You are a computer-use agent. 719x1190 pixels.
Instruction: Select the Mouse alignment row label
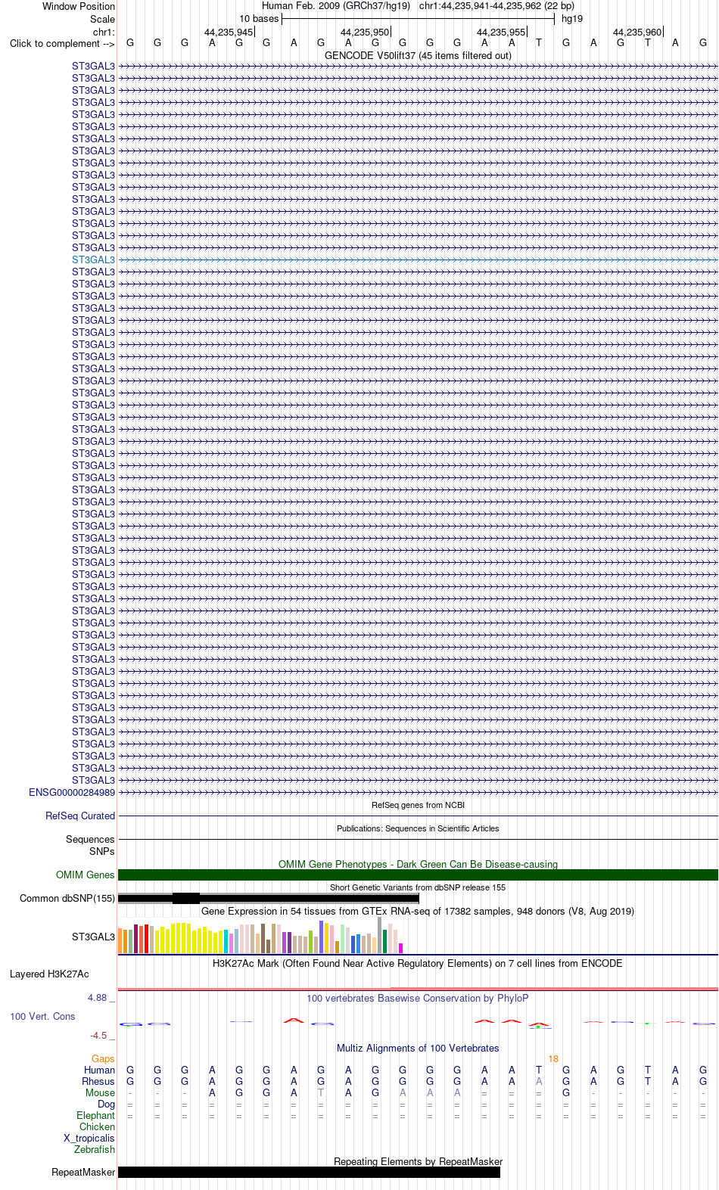point(100,1092)
